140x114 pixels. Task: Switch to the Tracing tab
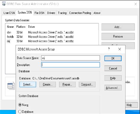62,13
